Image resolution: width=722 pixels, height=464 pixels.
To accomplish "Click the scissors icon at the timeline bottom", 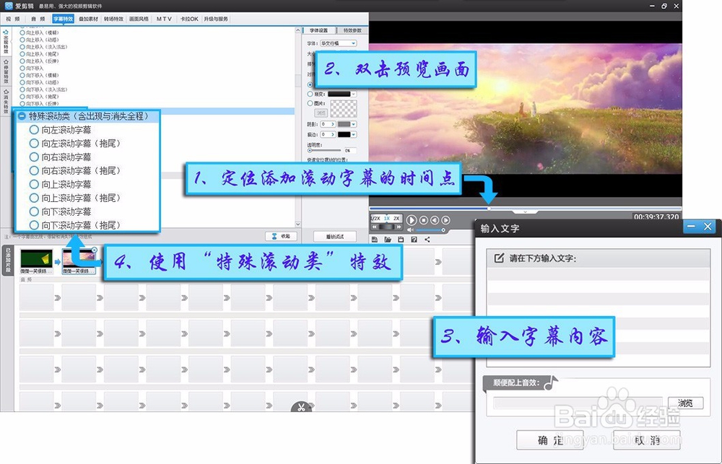I will [x=301, y=406].
